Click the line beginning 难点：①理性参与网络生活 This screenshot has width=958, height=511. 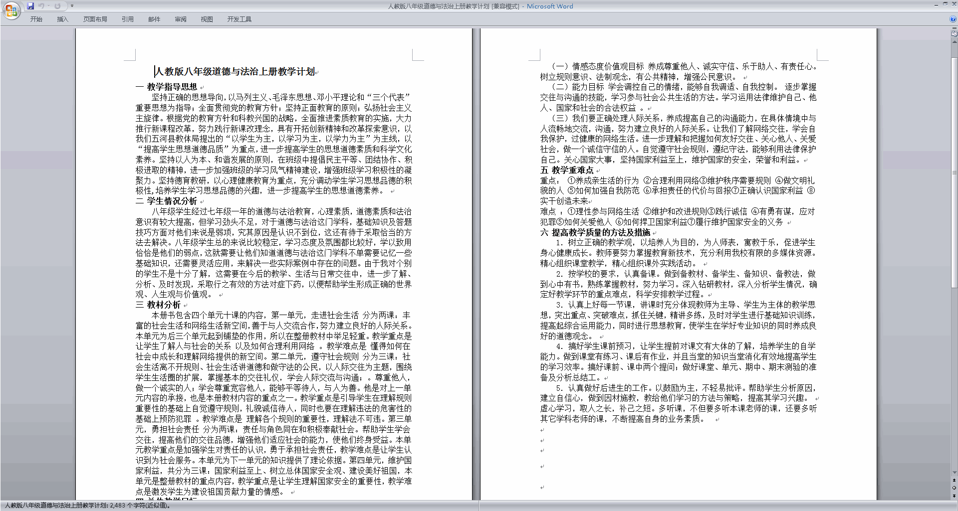[x=678, y=211]
